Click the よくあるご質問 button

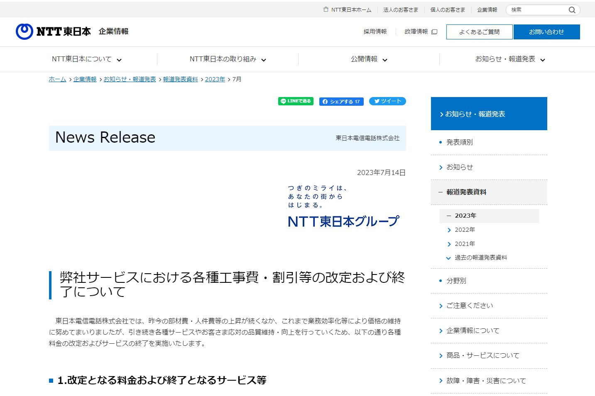(x=480, y=32)
